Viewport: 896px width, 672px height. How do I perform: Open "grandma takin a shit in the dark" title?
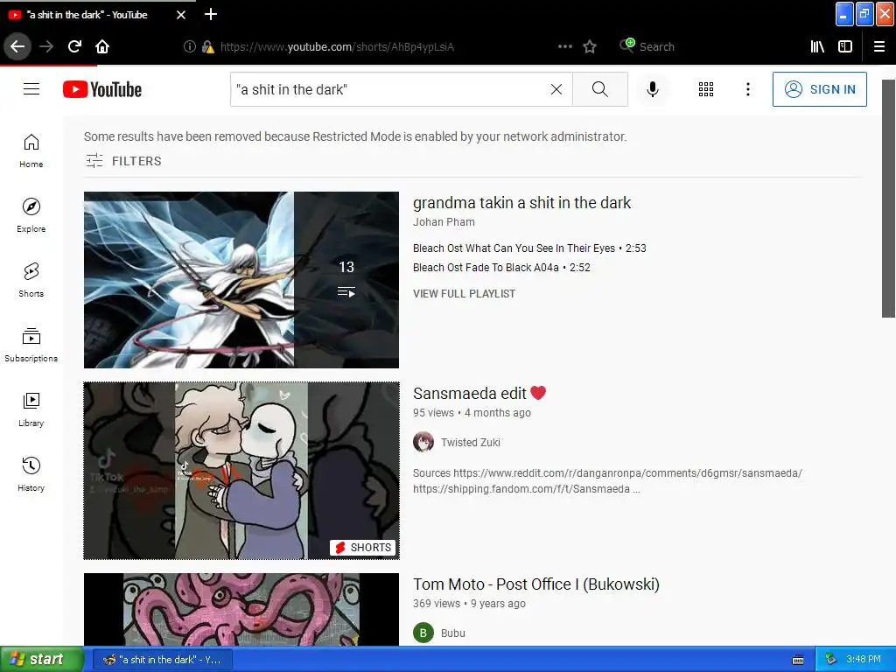pos(521,203)
